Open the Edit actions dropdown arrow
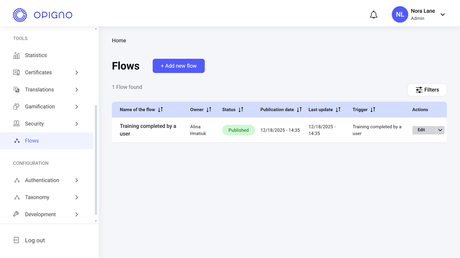The image size is (460, 258). coord(440,130)
